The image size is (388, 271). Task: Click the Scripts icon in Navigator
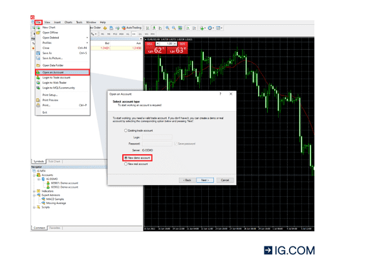click(39, 207)
